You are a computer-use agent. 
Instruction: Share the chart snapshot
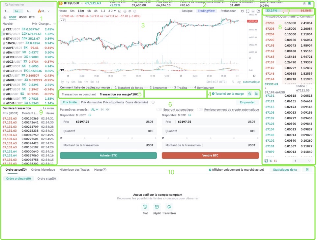258,11
